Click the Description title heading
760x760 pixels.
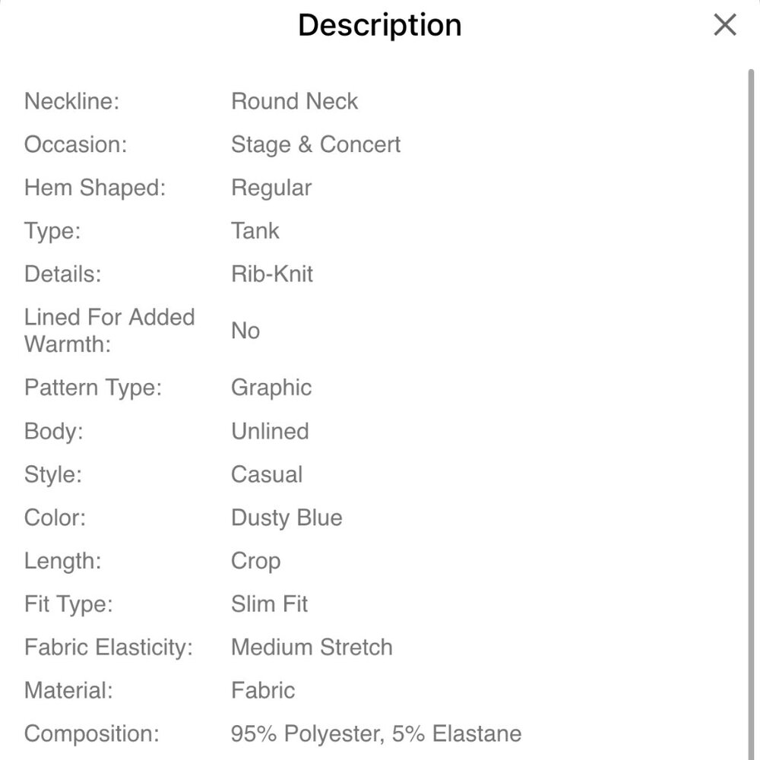379,25
